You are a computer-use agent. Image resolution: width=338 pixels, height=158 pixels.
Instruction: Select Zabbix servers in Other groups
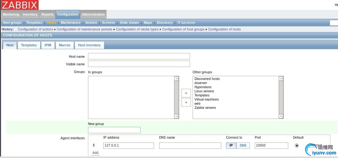click(x=205, y=108)
